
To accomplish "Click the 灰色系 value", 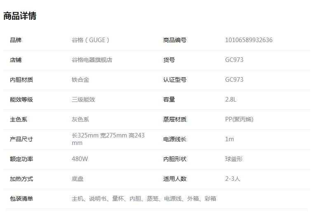I will click(x=80, y=120).
